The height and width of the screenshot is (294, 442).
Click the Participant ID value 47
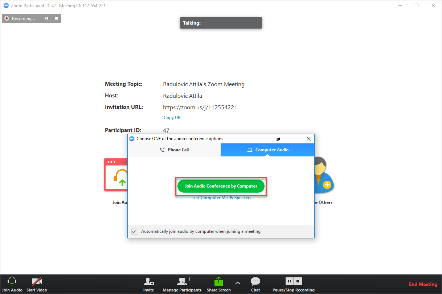click(166, 131)
